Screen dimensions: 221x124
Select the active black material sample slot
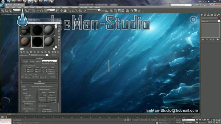point(37,42)
